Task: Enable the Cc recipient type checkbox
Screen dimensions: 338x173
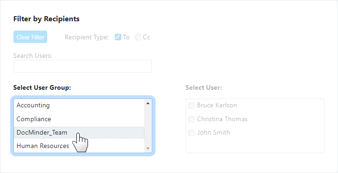Action: [x=138, y=37]
